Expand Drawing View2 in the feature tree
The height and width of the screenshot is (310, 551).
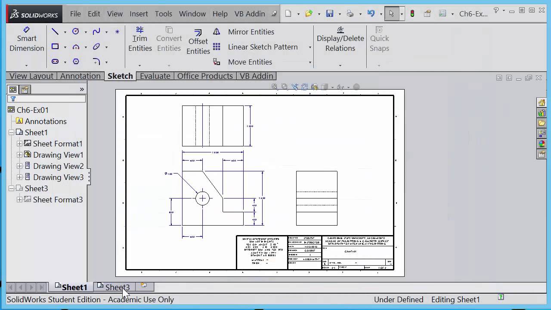pos(20,166)
